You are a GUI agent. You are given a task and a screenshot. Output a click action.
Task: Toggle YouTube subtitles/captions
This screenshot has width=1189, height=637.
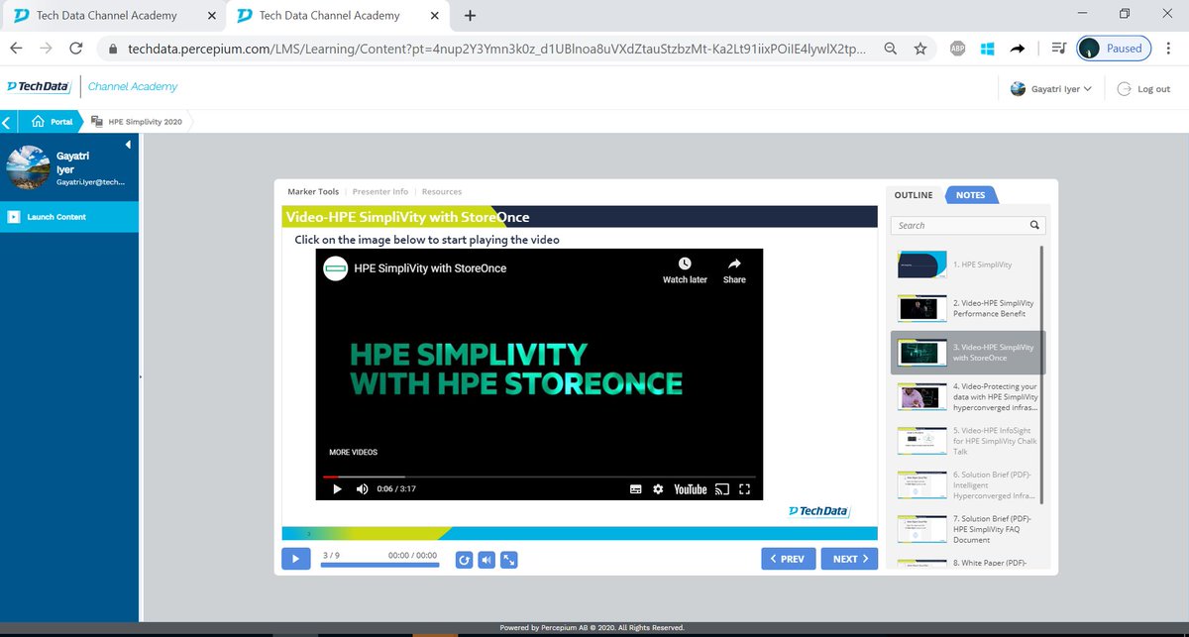click(636, 489)
